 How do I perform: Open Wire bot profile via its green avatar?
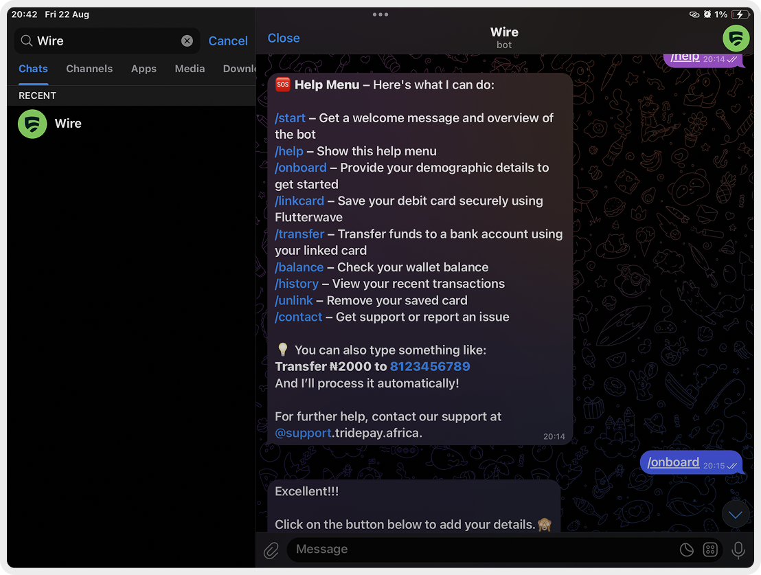click(x=736, y=38)
